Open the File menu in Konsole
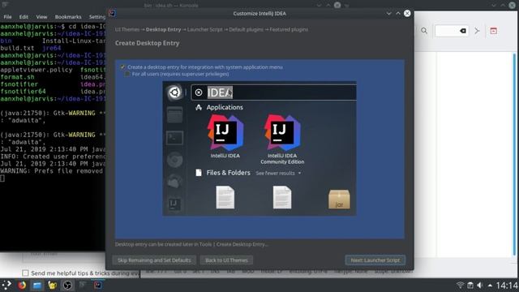Image resolution: width=519 pixels, height=292 pixels. (7, 17)
